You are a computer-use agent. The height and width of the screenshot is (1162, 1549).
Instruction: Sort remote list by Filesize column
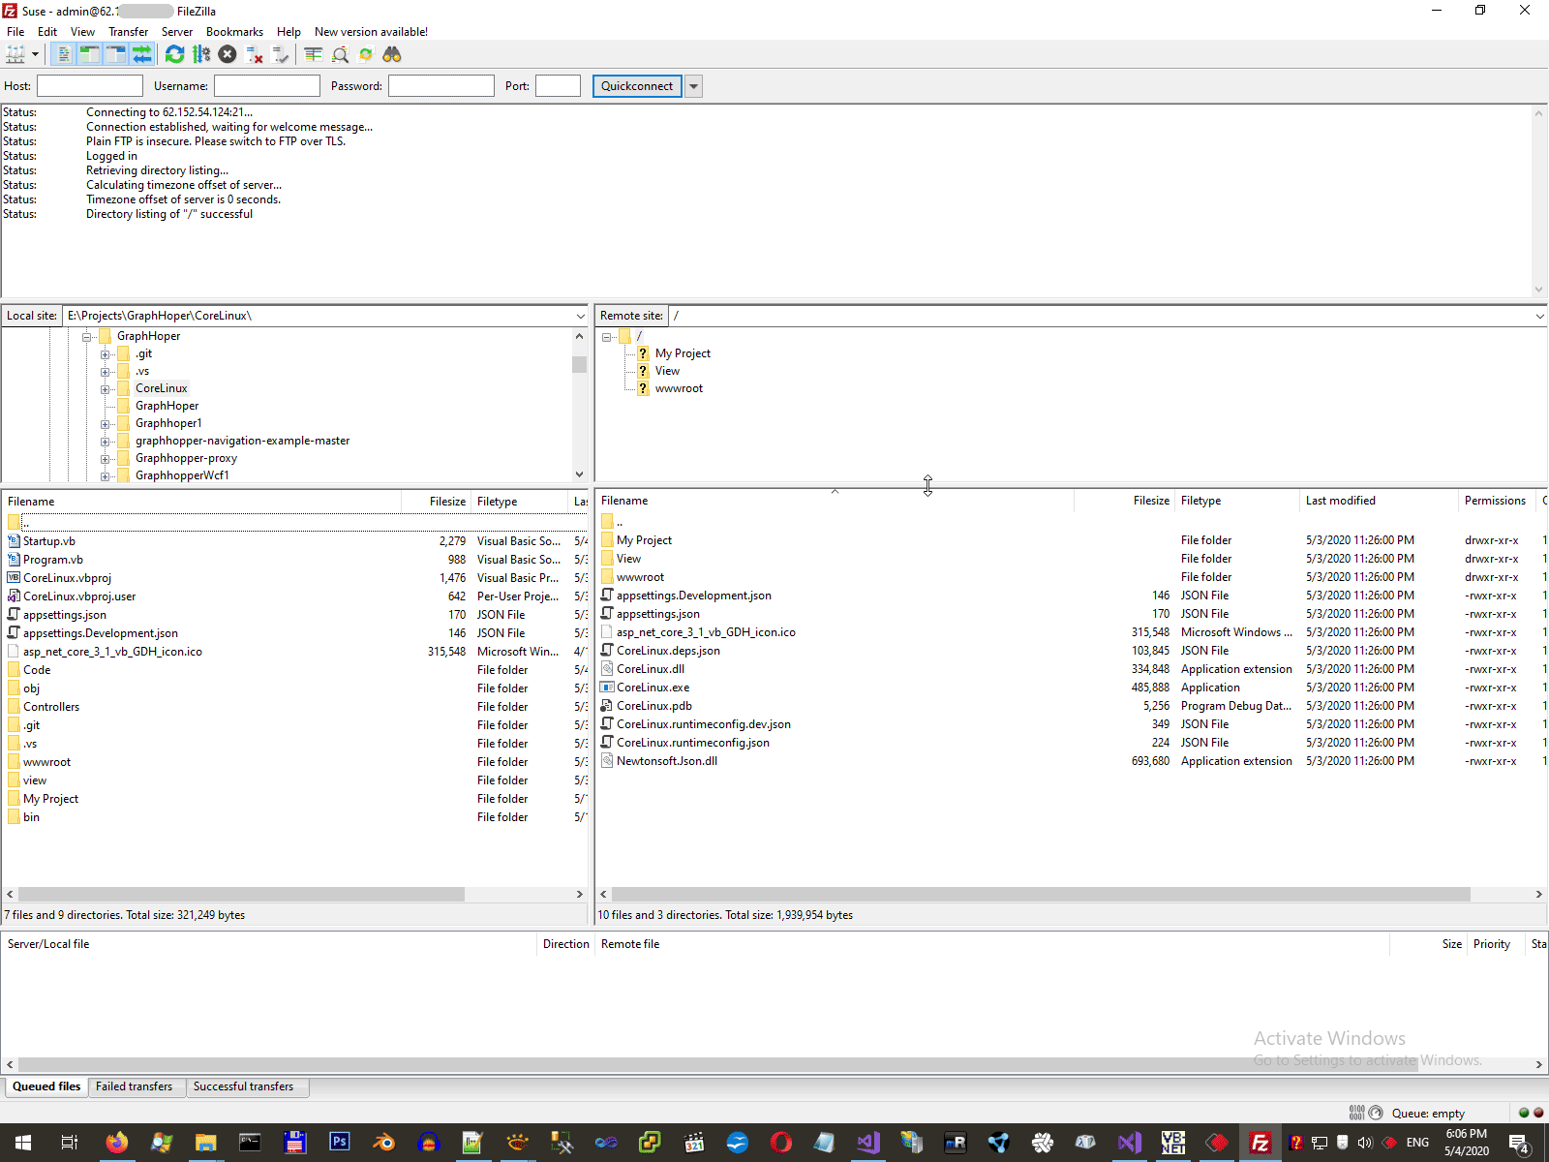[1125, 501]
